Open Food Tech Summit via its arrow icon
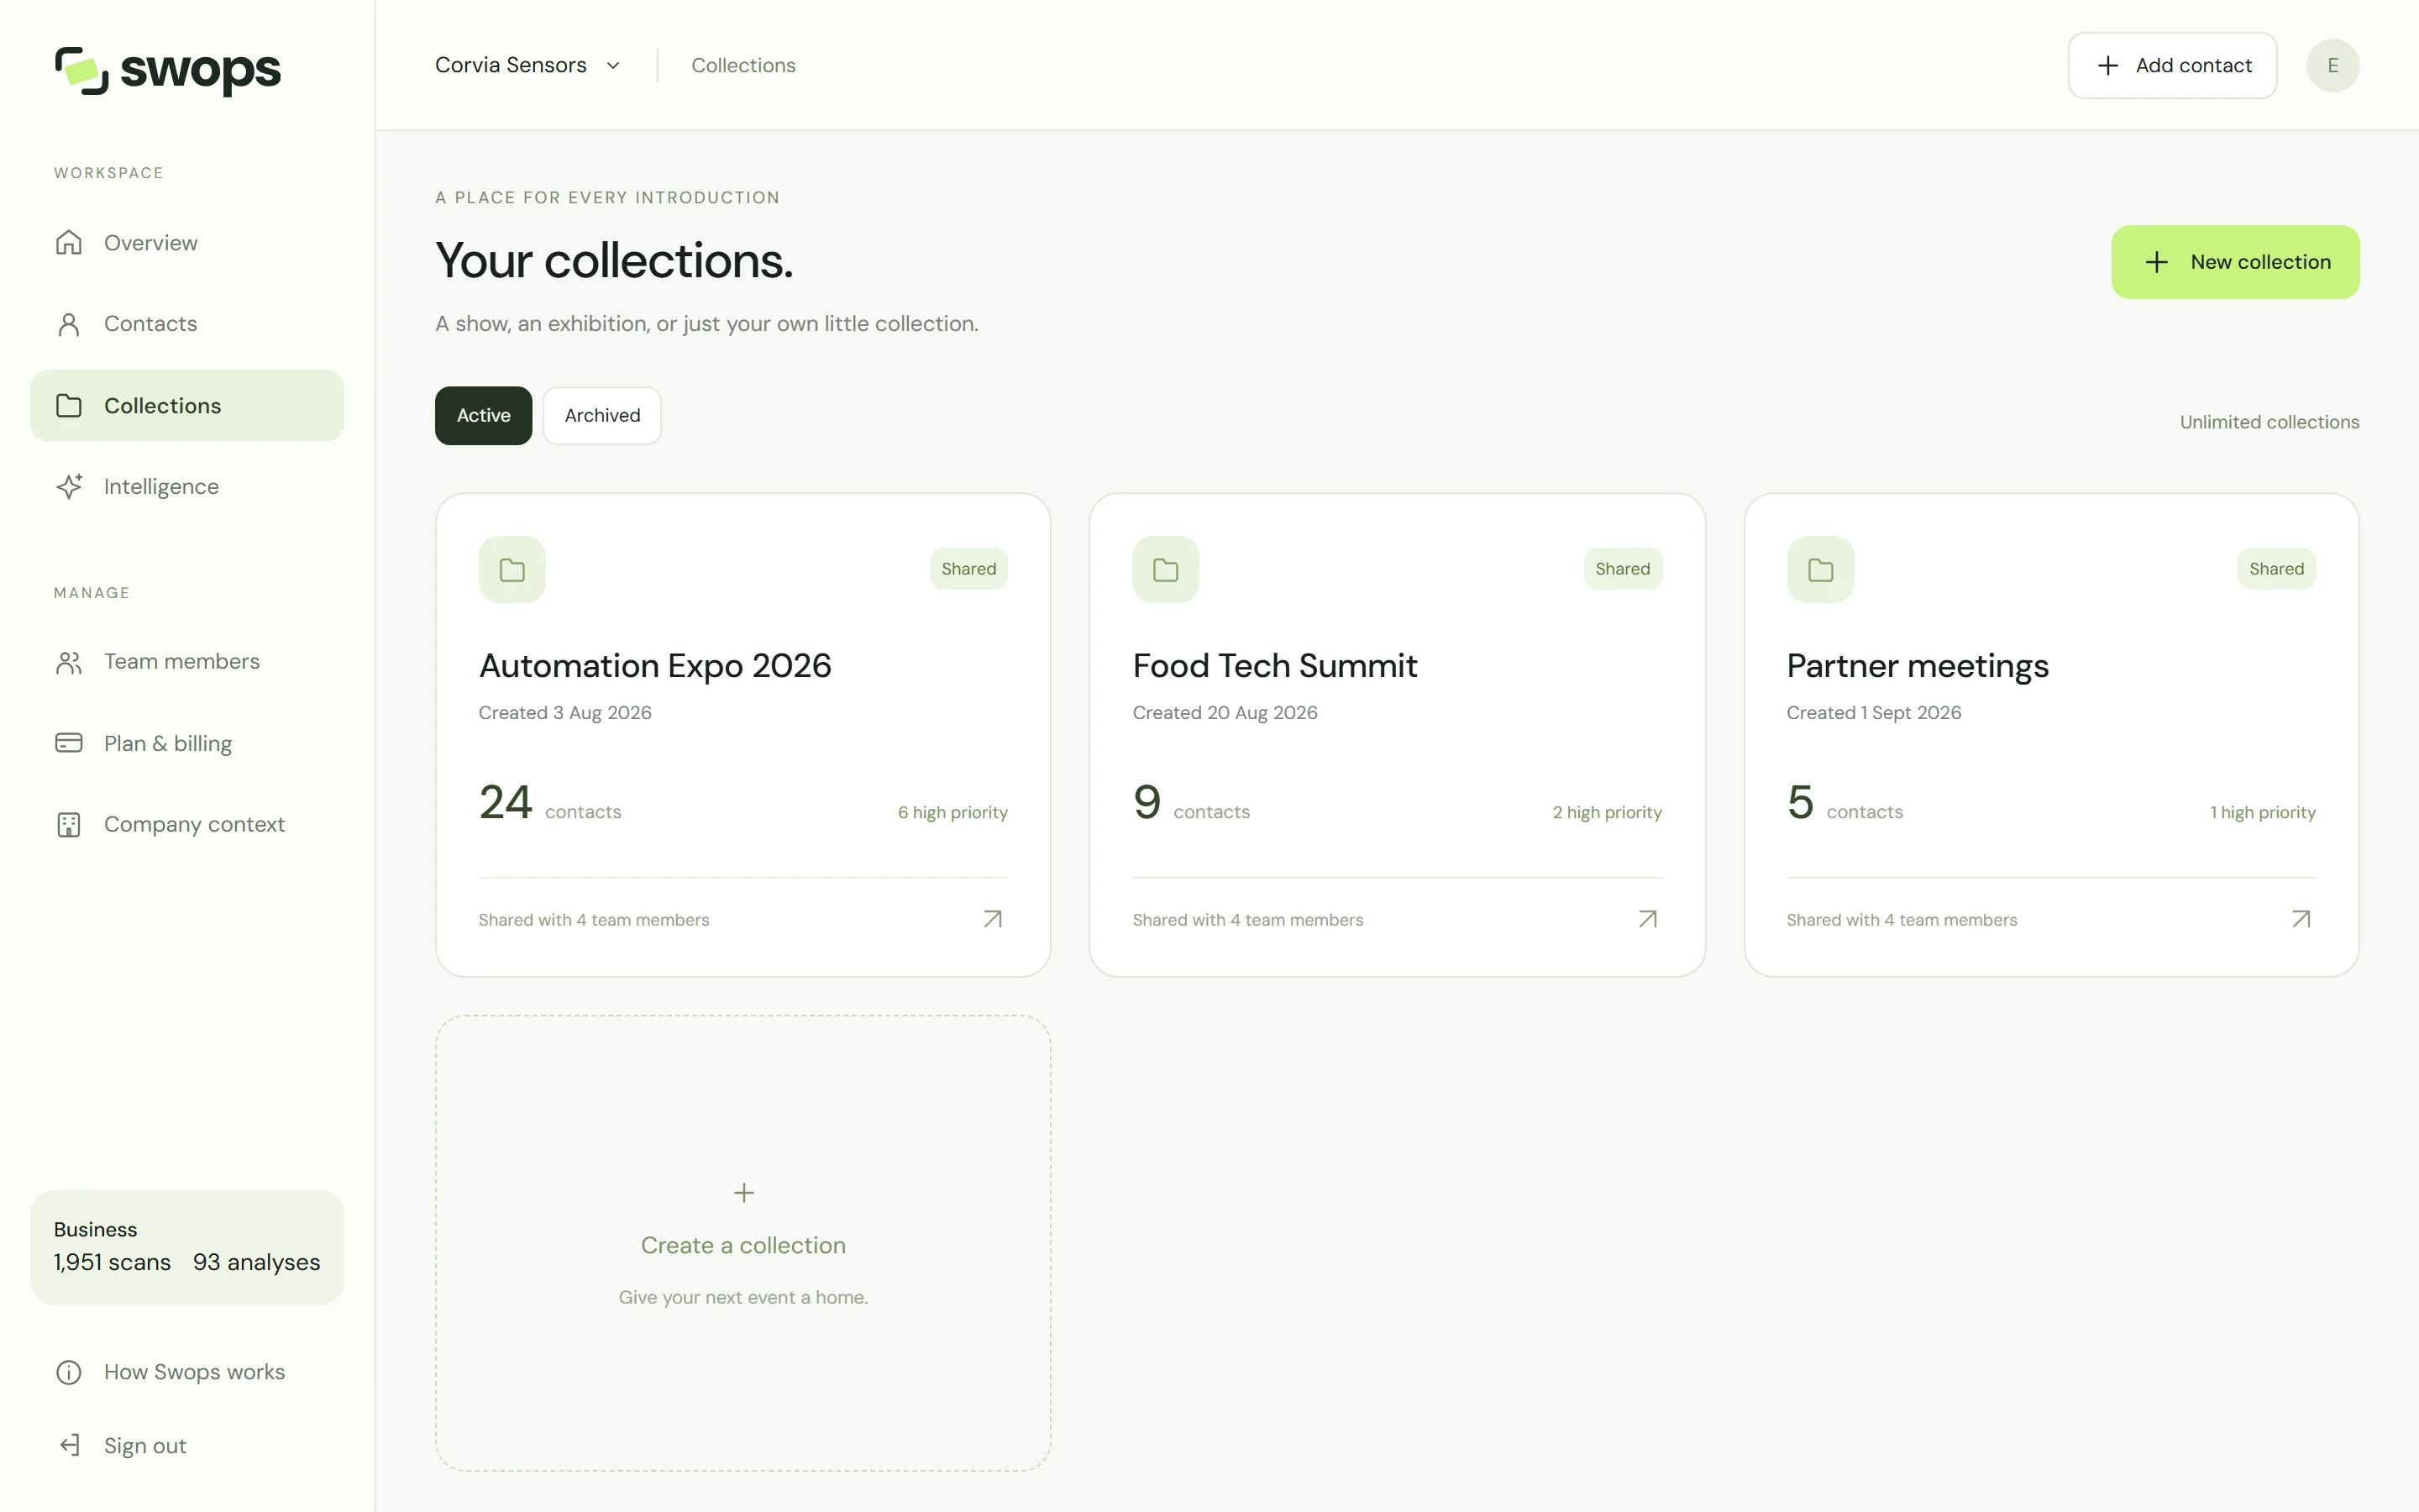 (x=1647, y=919)
